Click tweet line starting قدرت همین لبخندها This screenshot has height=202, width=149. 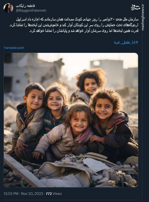84,31
